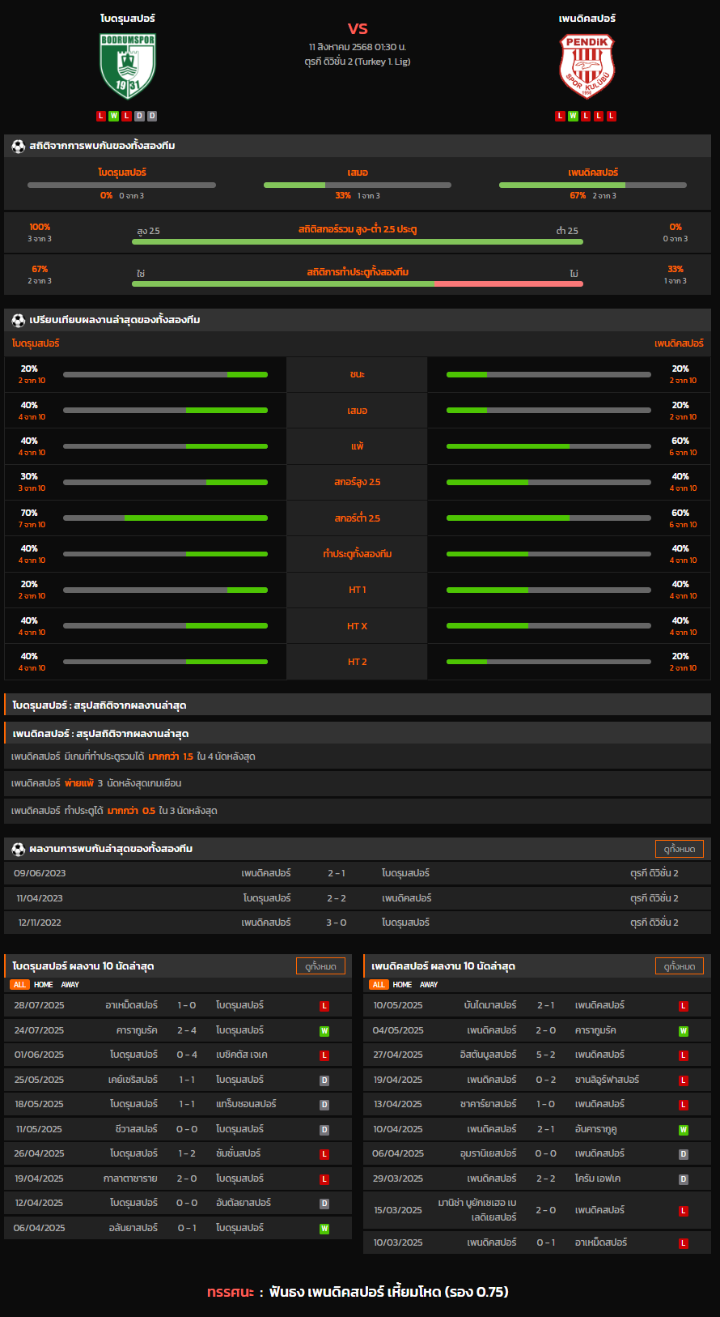Open ดูทั้งหมด for head-to-head results
Screen dimensions: 720x1317
click(680, 849)
